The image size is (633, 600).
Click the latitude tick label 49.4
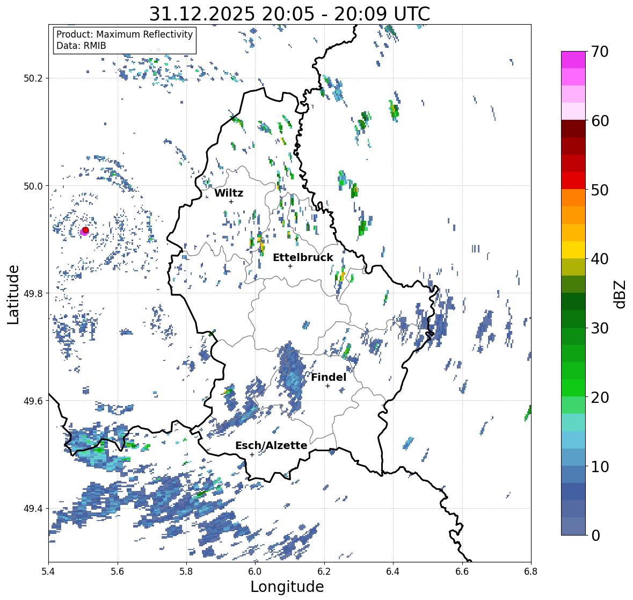tap(33, 509)
